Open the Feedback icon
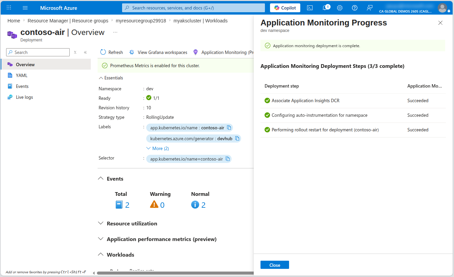The height and width of the screenshot is (277, 454). 370,8
